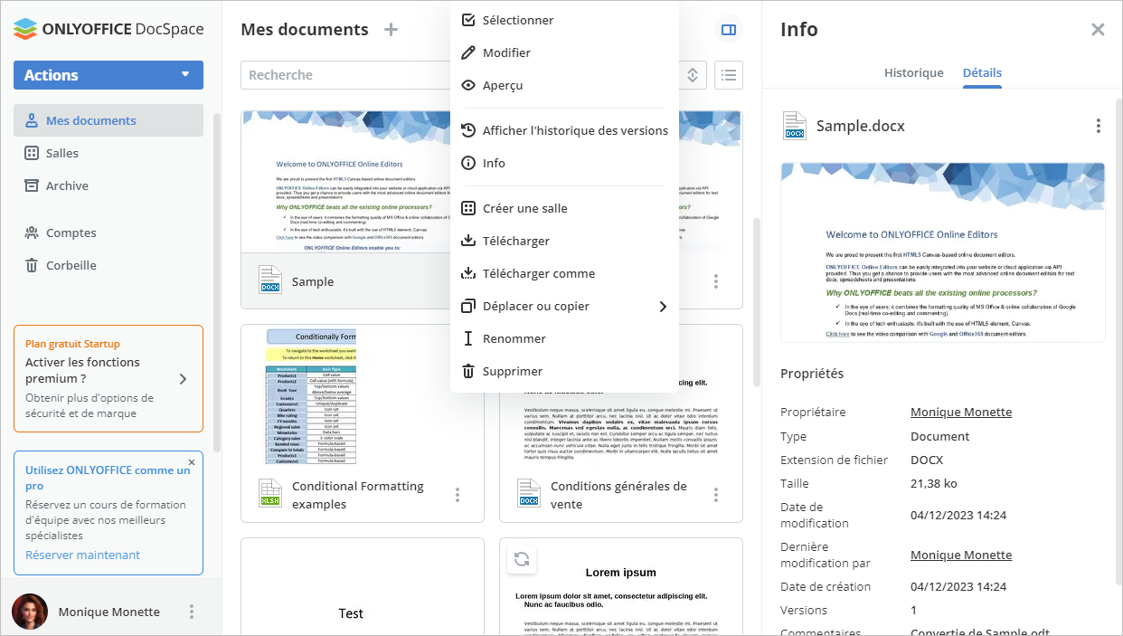Select Télécharger comme menu entry
Viewport: 1123px width, 636px height.
pos(564,273)
